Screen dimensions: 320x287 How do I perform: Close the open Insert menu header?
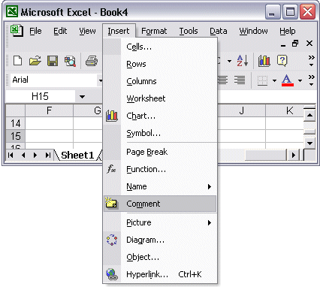119,31
